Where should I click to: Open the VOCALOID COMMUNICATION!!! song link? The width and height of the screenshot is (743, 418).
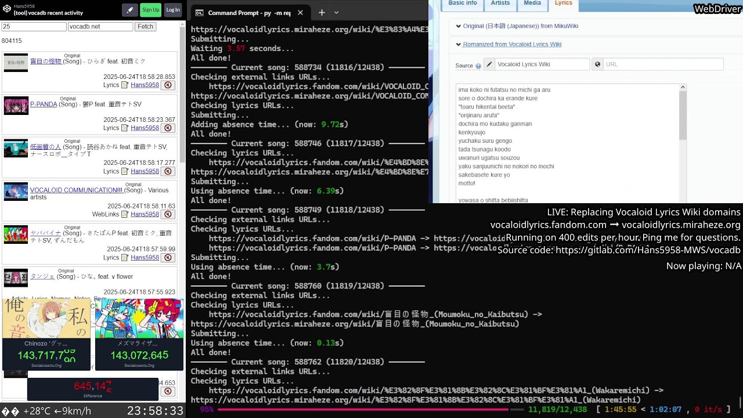pyautogui.click(x=76, y=190)
